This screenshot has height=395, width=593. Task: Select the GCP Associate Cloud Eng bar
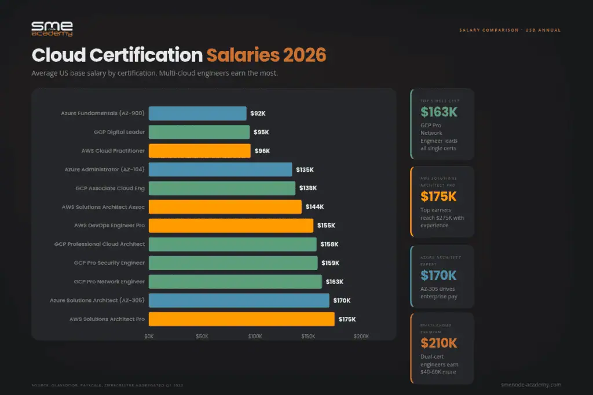click(222, 188)
